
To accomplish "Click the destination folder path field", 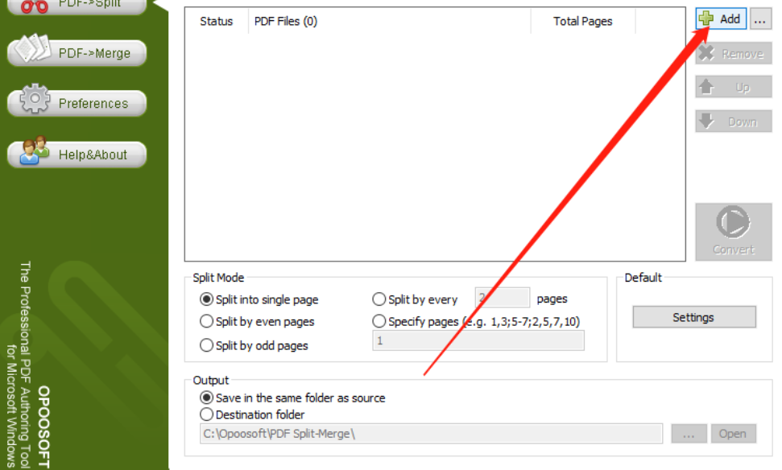I will click(x=431, y=434).
